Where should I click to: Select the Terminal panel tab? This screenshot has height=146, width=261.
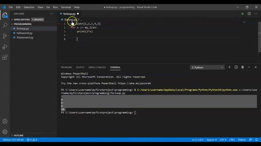[115, 67]
